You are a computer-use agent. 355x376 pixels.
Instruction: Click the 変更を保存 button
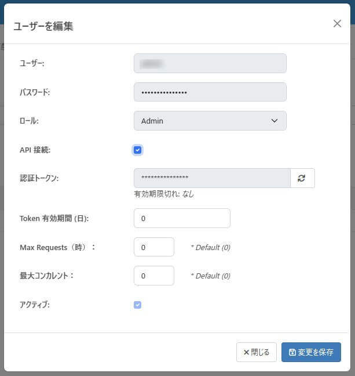click(311, 352)
